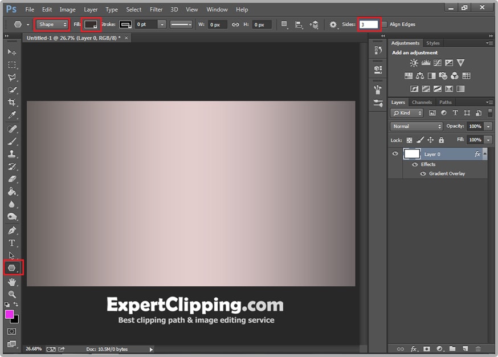Select the Crop tool
The height and width of the screenshot is (357, 498).
coord(11,103)
